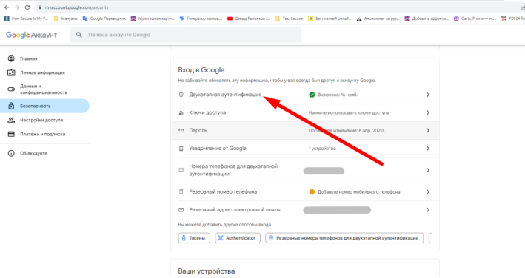This screenshot has width=525, height=278.
Task: Open the 'Анонимная загруз...' bookmark
Action: [378, 18]
